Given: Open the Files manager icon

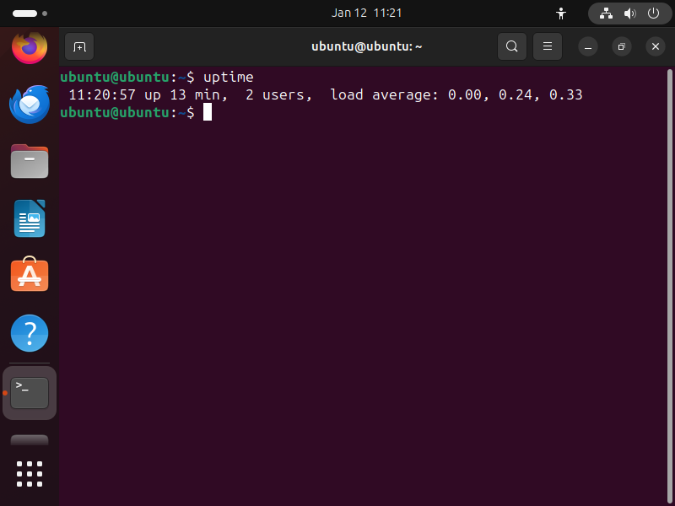Looking at the screenshot, I should 30,161.
